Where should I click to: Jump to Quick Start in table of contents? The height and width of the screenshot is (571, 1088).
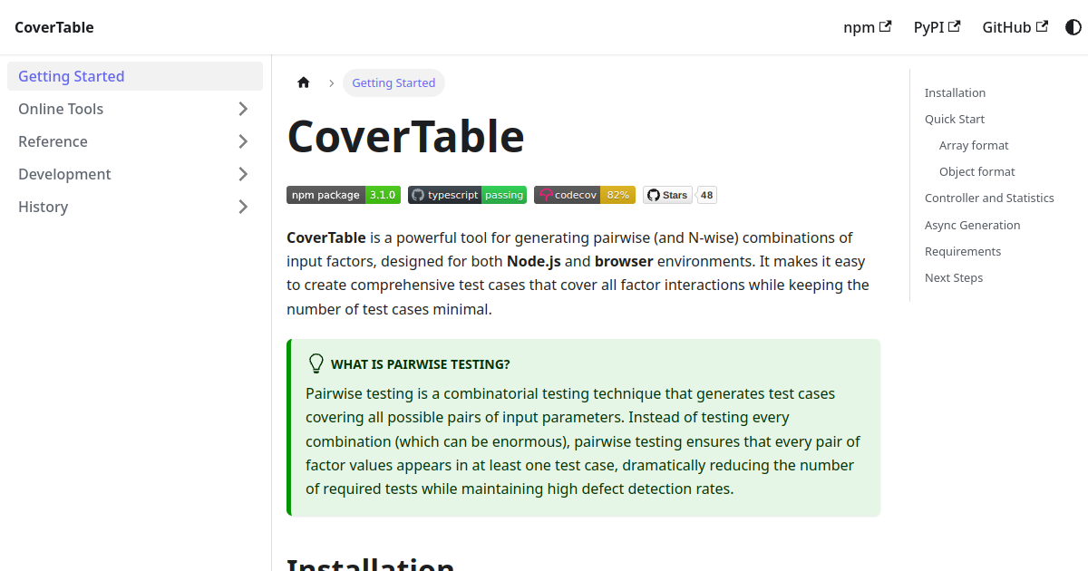point(955,119)
